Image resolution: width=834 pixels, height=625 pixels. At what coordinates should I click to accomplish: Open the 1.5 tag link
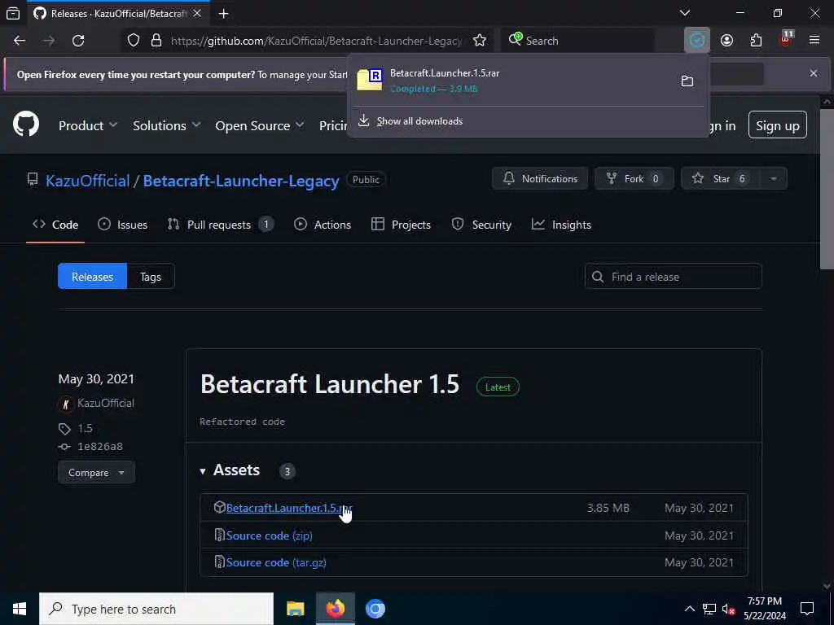85,428
